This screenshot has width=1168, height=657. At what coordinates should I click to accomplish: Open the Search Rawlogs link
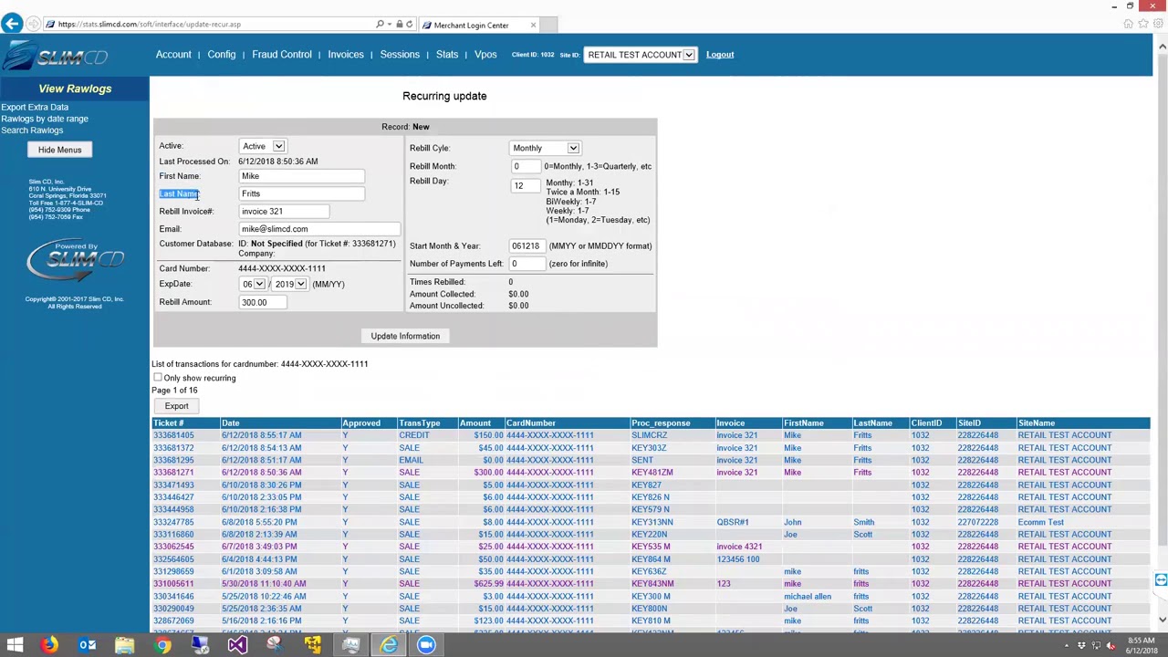point(32,130)
